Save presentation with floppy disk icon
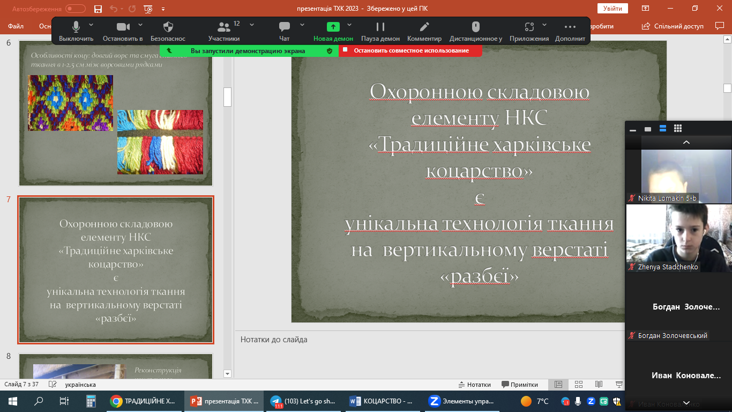 coord(98,9)
